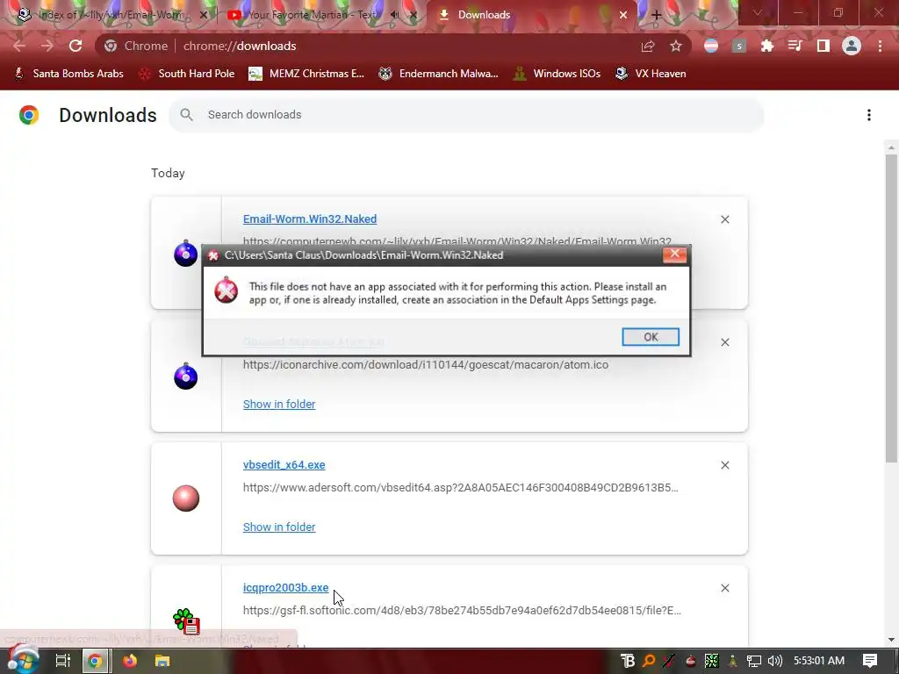Click the taskbar clock 5:53:01 AM
The image size is (899, 674).
(819, 661)
